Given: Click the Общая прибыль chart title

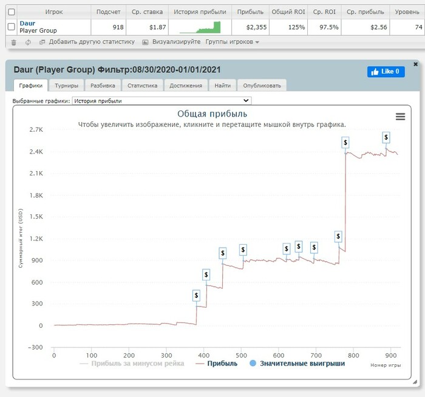Looking at the screenshot, I should pyautogui.click(x=212, y=114).
